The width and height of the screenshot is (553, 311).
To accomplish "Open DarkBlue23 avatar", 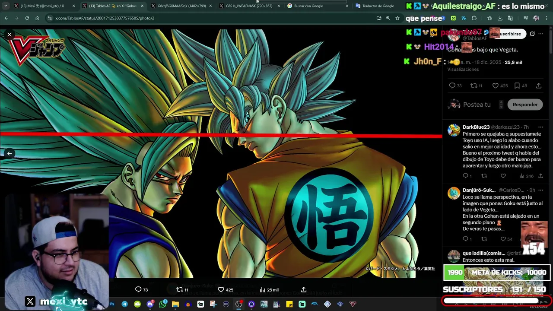I will coord(454,130).
